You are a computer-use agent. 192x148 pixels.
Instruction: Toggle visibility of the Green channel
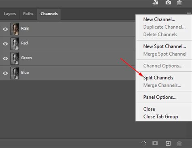coord(5,58)
